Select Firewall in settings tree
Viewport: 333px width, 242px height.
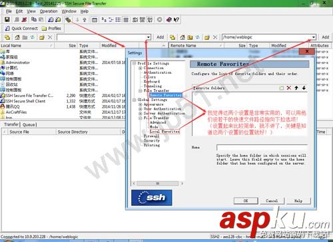[x=151, y=136]
